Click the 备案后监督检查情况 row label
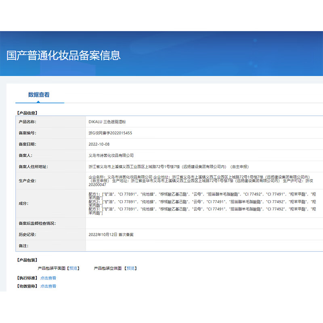 37,223
